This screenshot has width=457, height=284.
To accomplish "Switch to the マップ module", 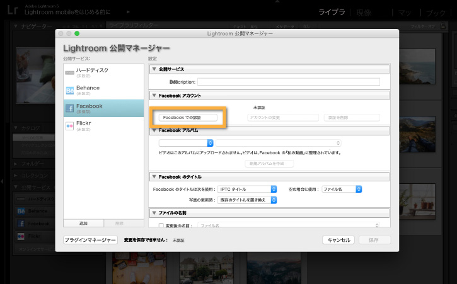I will (x=405, y=13).
